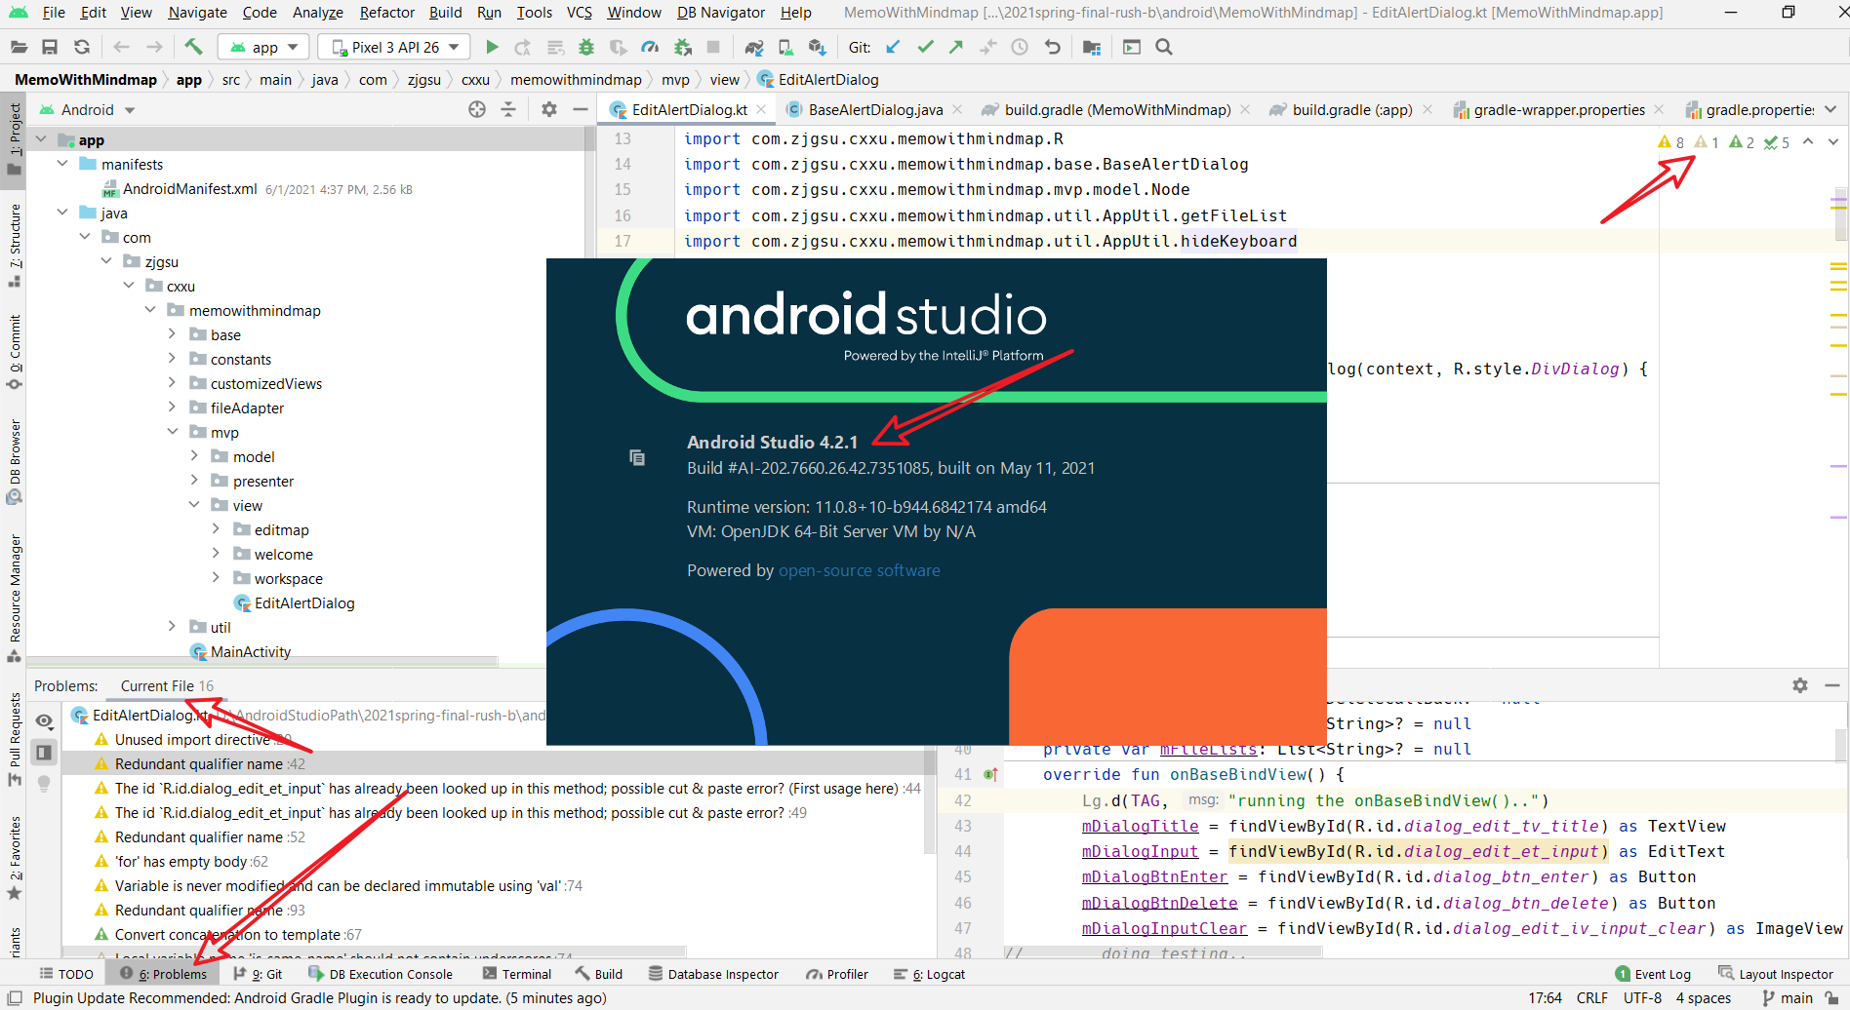This screenshot has width=1850, height=1010.
Task: Expand the util package
Action: coord(173,627)
